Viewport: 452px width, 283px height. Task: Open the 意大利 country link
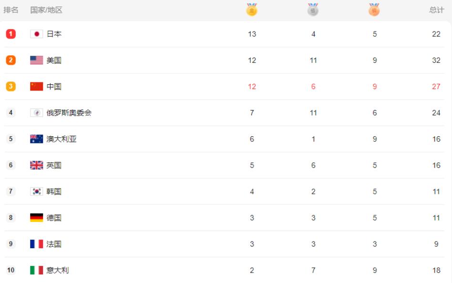click(x=58, y=270)
